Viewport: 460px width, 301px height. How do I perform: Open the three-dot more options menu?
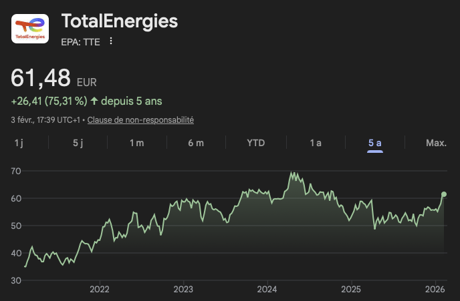tap(111, 41)
